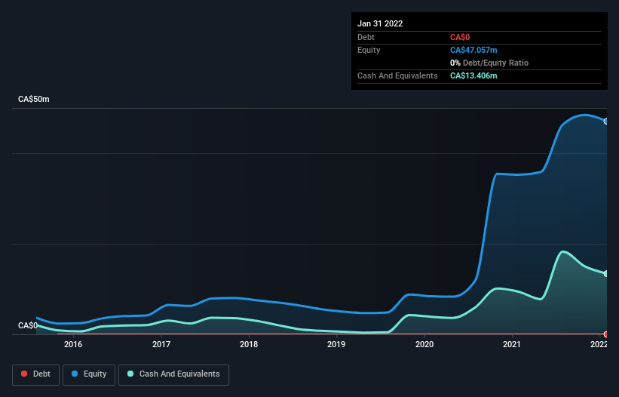Click the 2020 x-axis label
619x397 pixels.
(424, 344)
